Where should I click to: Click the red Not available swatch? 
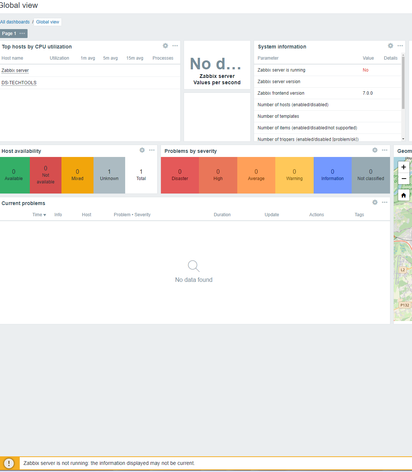coord(45,175)
